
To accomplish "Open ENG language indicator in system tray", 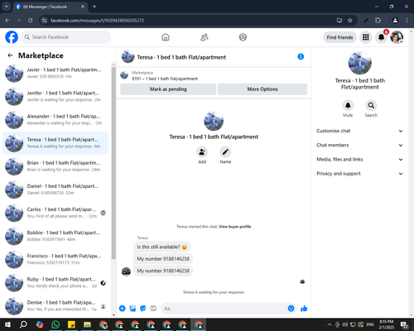I will 370,324.
